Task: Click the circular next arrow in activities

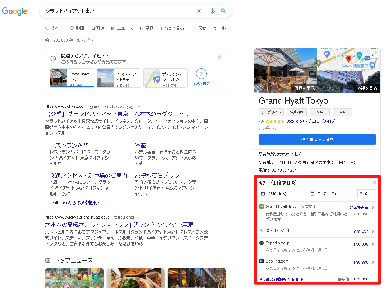Action: pyautogui.click(x=202, y=73)
